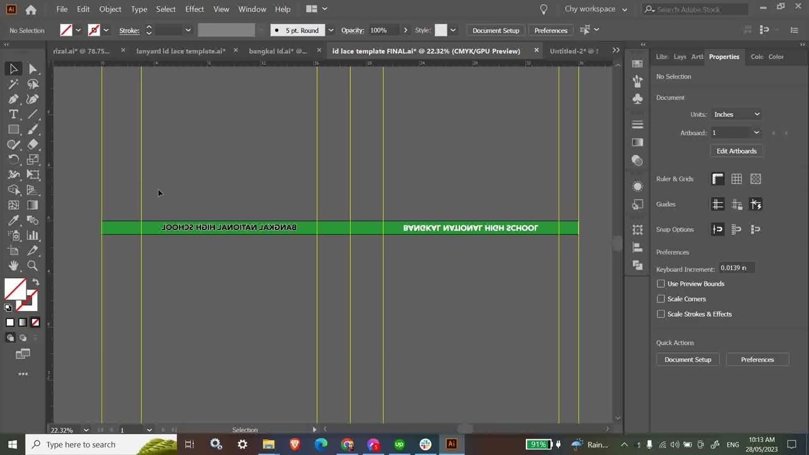This screenshot has width=809, height=455.
Task: Open the Style swatch dropdown
Action: click(x=453, y=30)
